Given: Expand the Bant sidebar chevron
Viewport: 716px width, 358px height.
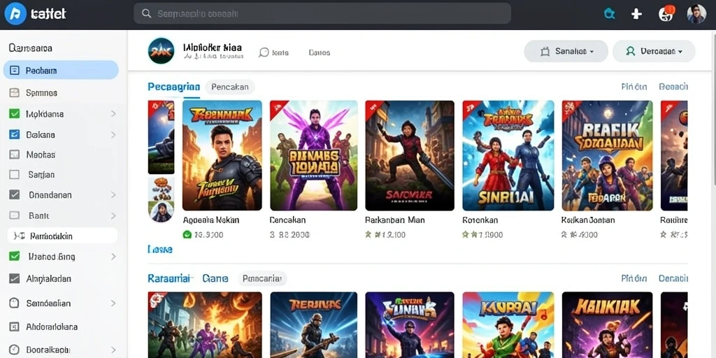Looking at the screenshot, I should 113,215.
